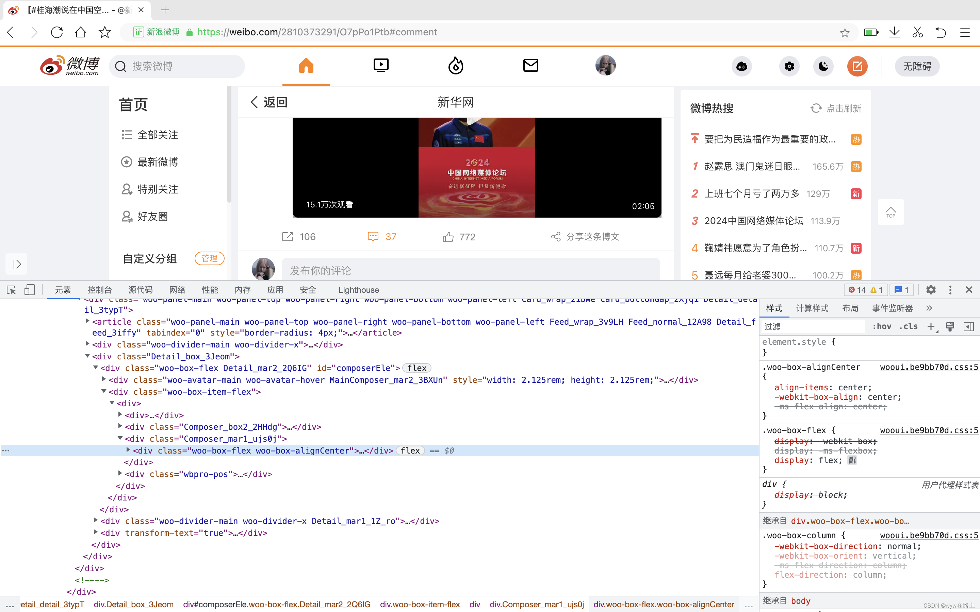This screenshot has width=980, height=612.
Task: Open wooui.be9bb70d.css link for .woo-box-alignCenter
Action: tap(929, 367)
